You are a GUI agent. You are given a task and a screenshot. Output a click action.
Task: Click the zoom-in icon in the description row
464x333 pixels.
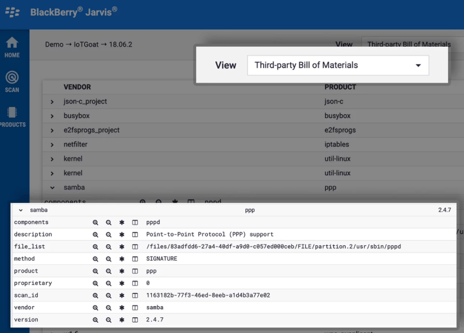pyautogui.click(x=95, y=234)
